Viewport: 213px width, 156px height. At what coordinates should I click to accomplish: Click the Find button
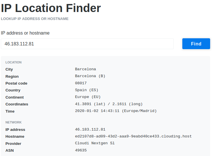(196, 44)
